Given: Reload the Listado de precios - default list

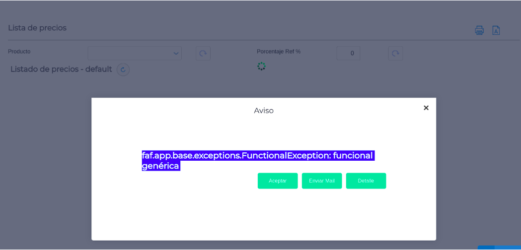Looking at the screenshot, I should 123,70.
